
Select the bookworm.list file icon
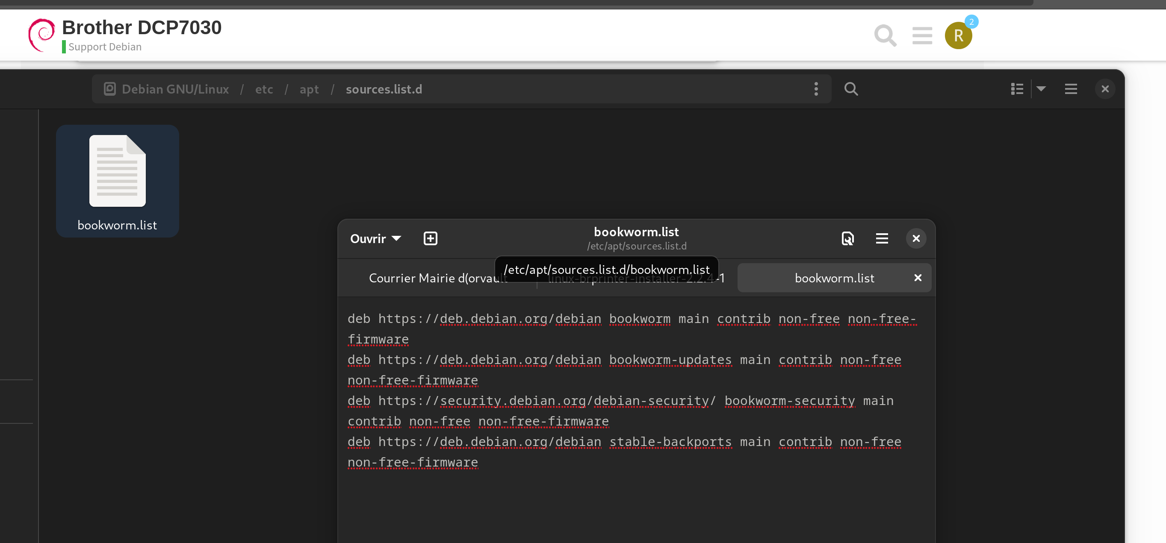tap(117, 170)
